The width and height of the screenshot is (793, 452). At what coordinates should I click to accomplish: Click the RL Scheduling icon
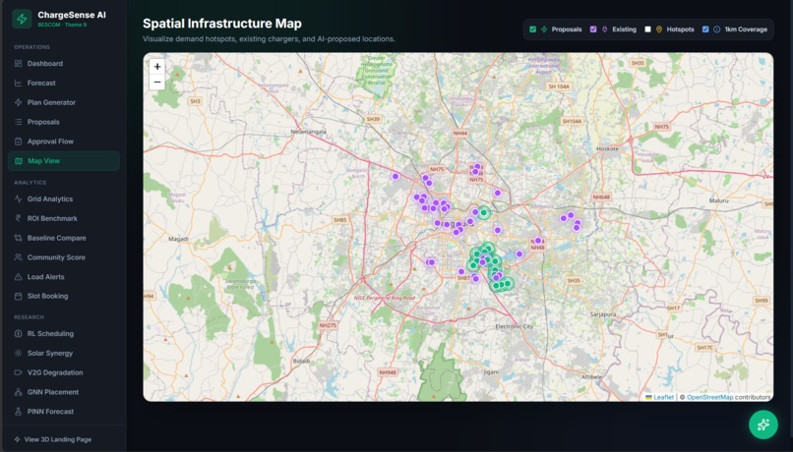19,333
